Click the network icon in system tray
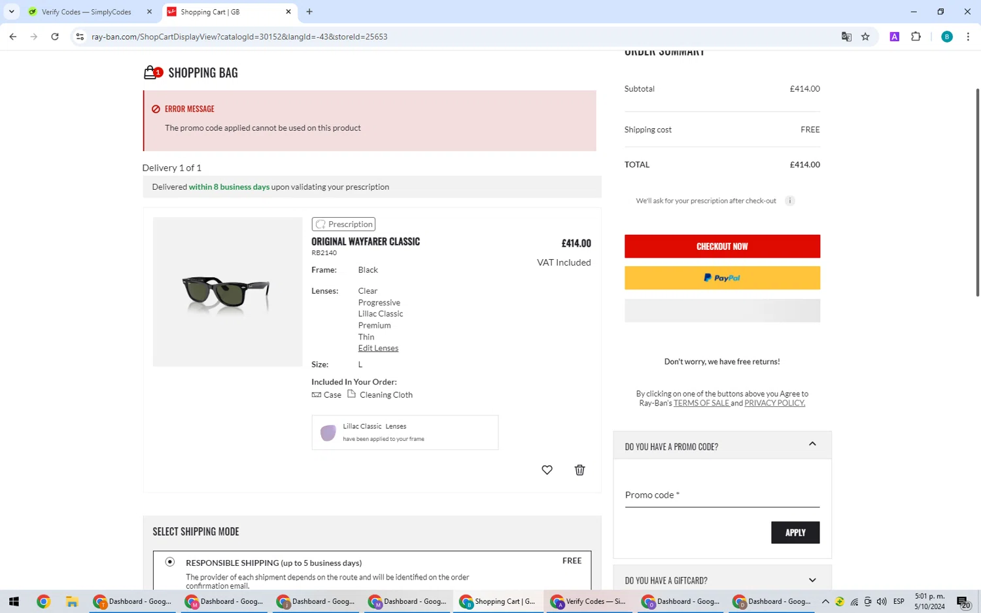This screenshot has width=981, height=613. point(854,601)
